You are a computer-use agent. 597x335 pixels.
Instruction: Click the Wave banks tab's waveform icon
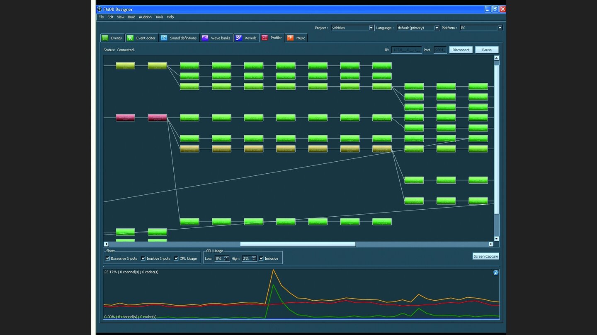(x=205, y=38)
